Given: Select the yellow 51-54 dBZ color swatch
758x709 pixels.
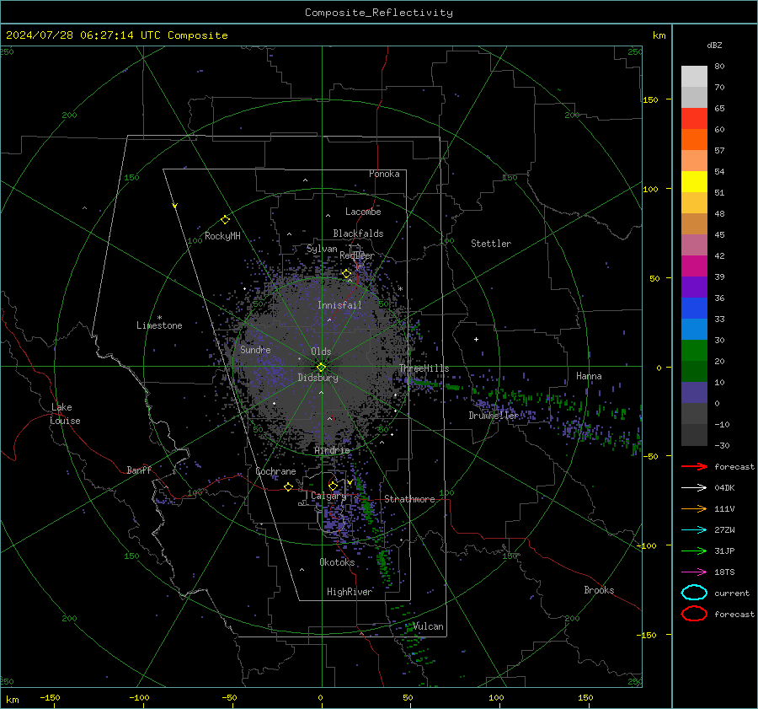Looking at the screenshot, I should (x=694, y=182).
